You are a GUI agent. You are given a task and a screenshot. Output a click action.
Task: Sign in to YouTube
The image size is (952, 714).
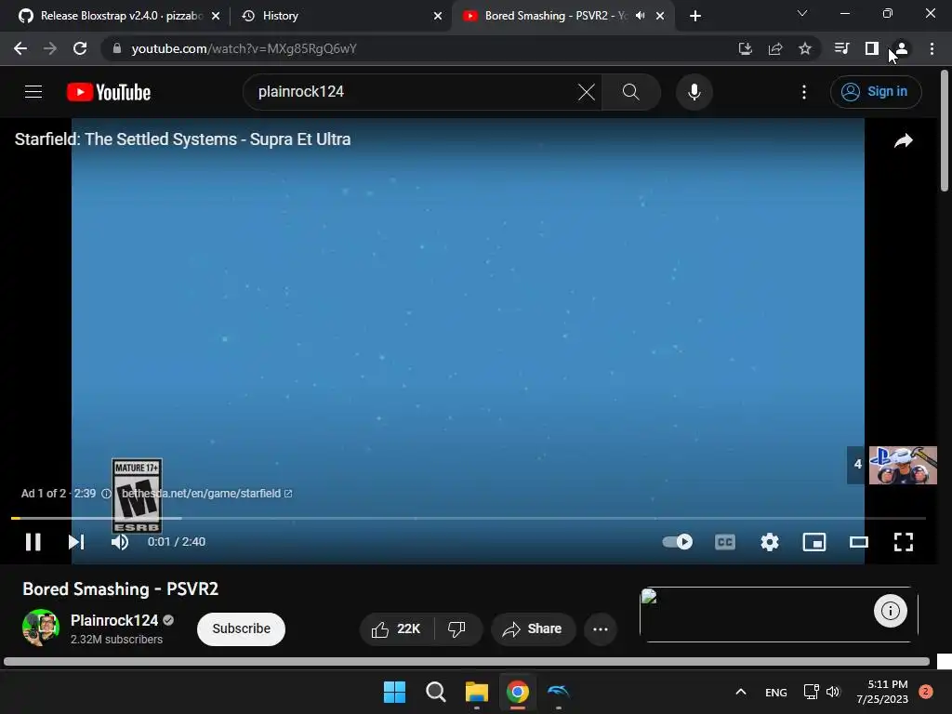pos(876,92)
